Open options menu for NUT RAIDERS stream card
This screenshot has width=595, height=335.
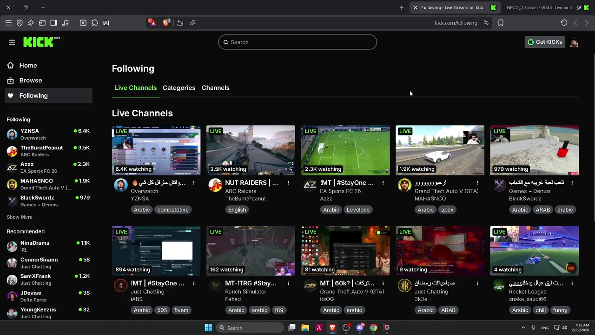288,183
